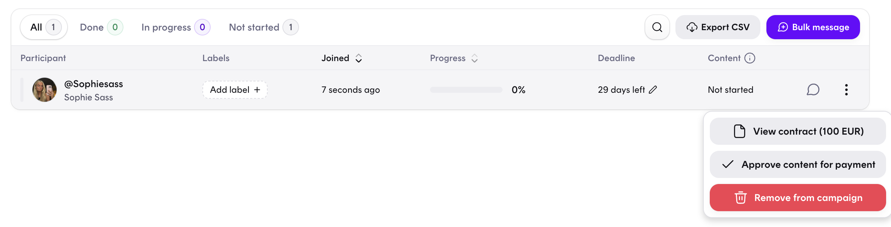The width and height of the screenshot is (891, 227).
Task: Open the participant search magnifier icon
Action: (x=657, y=27)
